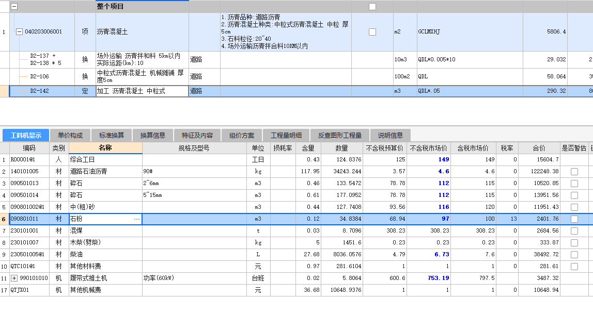Select the D2-106 quota row code
This screenshot has height=314, width=593.
pos(39,76)
